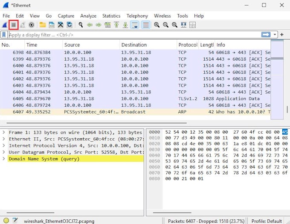Viewport: 290px width, 224px height.
Task: Click packet details pane horizontal scrollbar
Action: (x=30, y=213)
